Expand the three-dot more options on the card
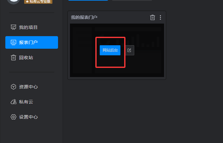 tap(160, 17)
